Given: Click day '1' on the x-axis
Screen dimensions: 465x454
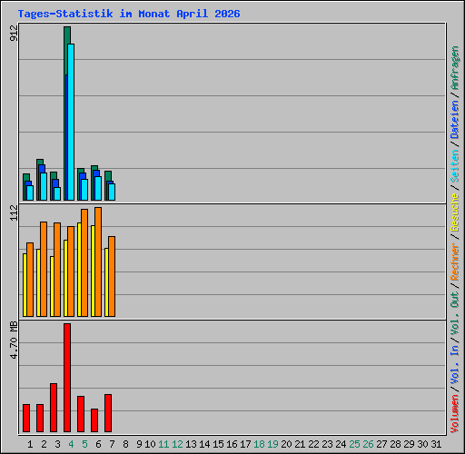Looking at the screenshot, I should [30, 444].
